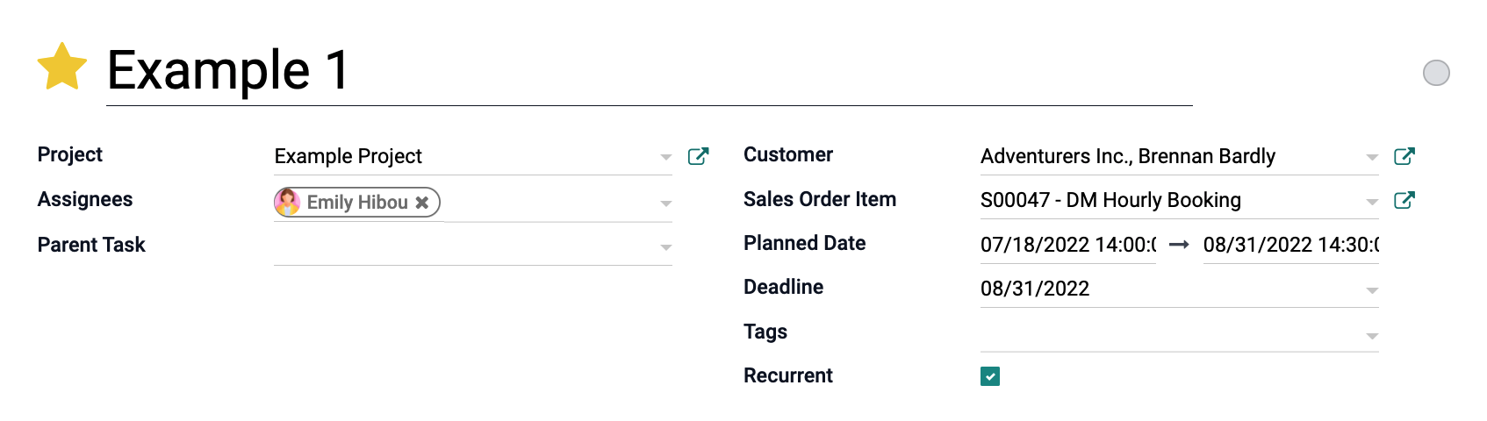
Task: Click the planned end date field
Action: (x=1291, y=245)
